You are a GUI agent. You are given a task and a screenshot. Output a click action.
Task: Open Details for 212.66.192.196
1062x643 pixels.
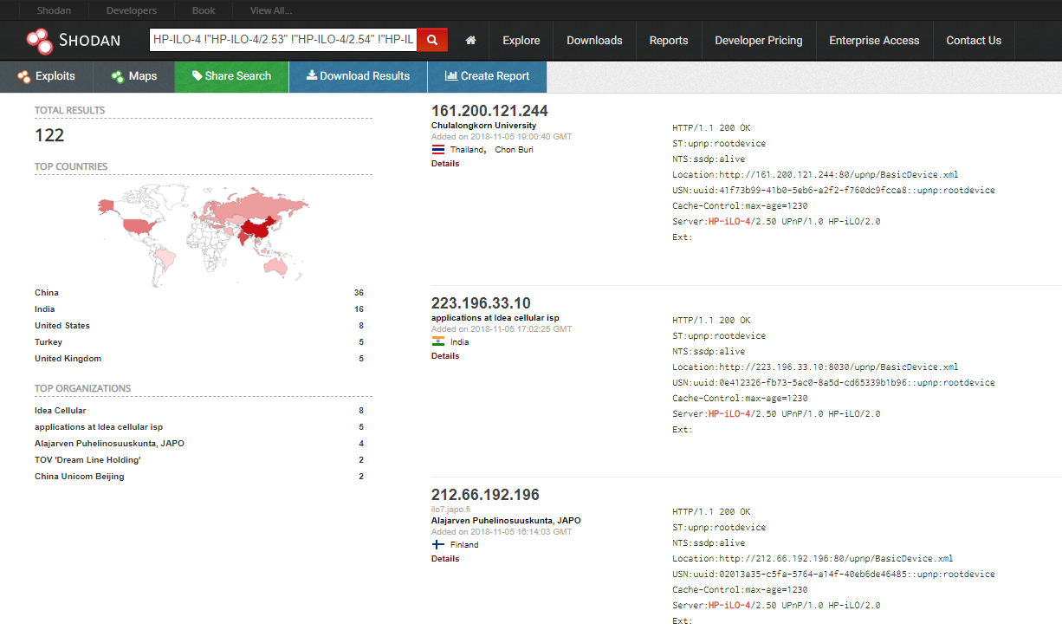[445, 559]
